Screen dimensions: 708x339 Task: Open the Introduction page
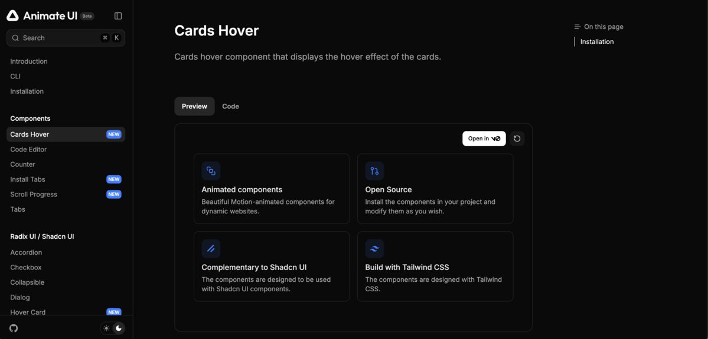coord(29,61)
